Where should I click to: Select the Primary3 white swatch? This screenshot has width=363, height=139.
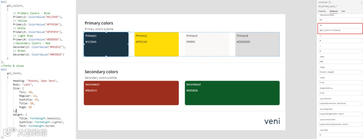[x=207, y=44]
